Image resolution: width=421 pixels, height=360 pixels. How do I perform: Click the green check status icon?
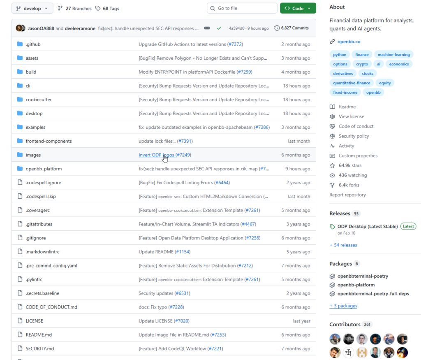pos(219,28)
